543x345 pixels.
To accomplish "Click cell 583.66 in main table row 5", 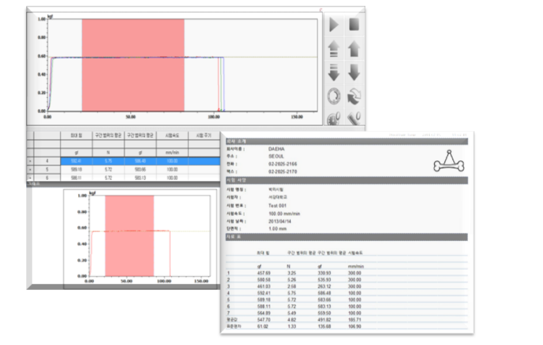I will pyautogui.click(x=140, y=169).
